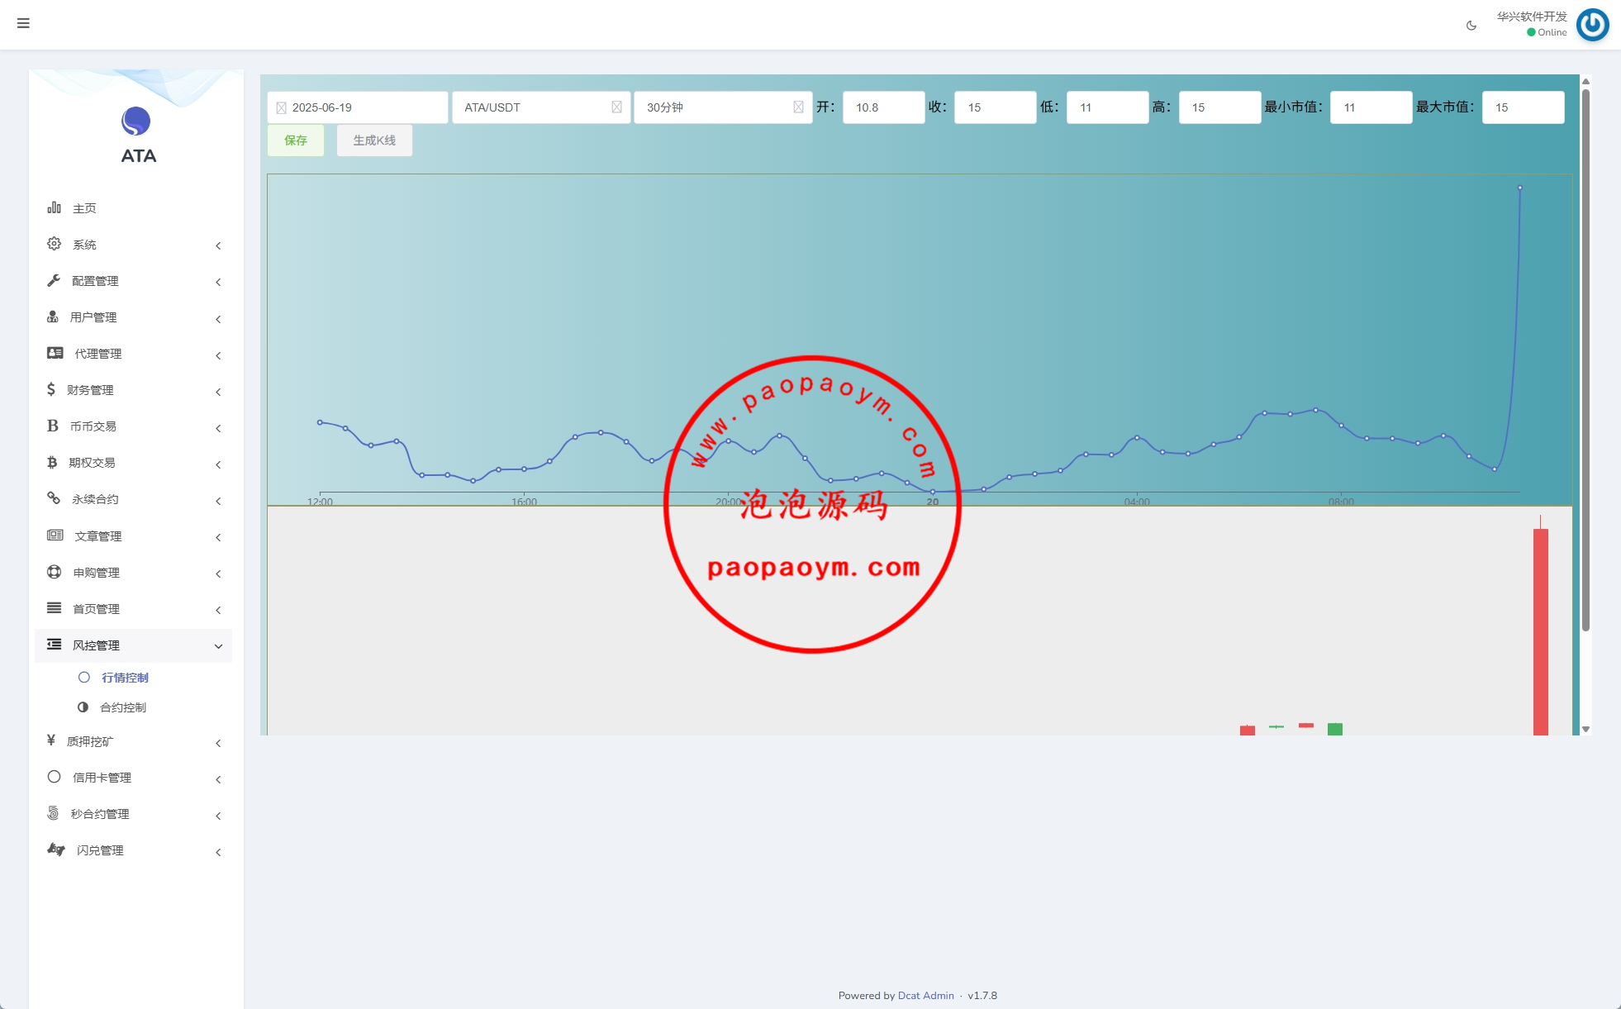Viewport: 1621px width, 1009px height.
Task: Toggle dark mode moon icon
Action: pos(1471,26)
